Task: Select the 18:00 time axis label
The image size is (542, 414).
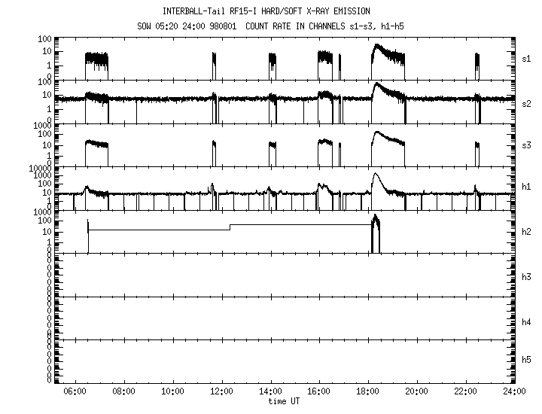Action: point(368,391)
